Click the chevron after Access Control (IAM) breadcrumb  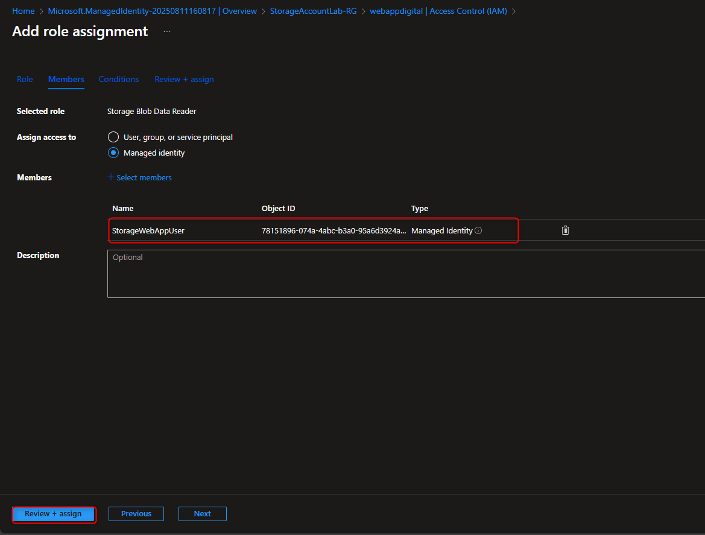click(x=515, y=11)
